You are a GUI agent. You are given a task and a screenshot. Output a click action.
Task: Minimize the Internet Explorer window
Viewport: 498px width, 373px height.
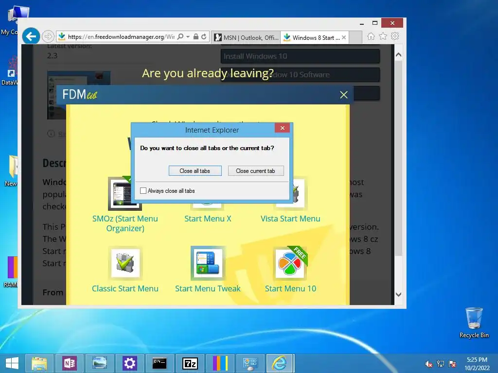point(362,23)
